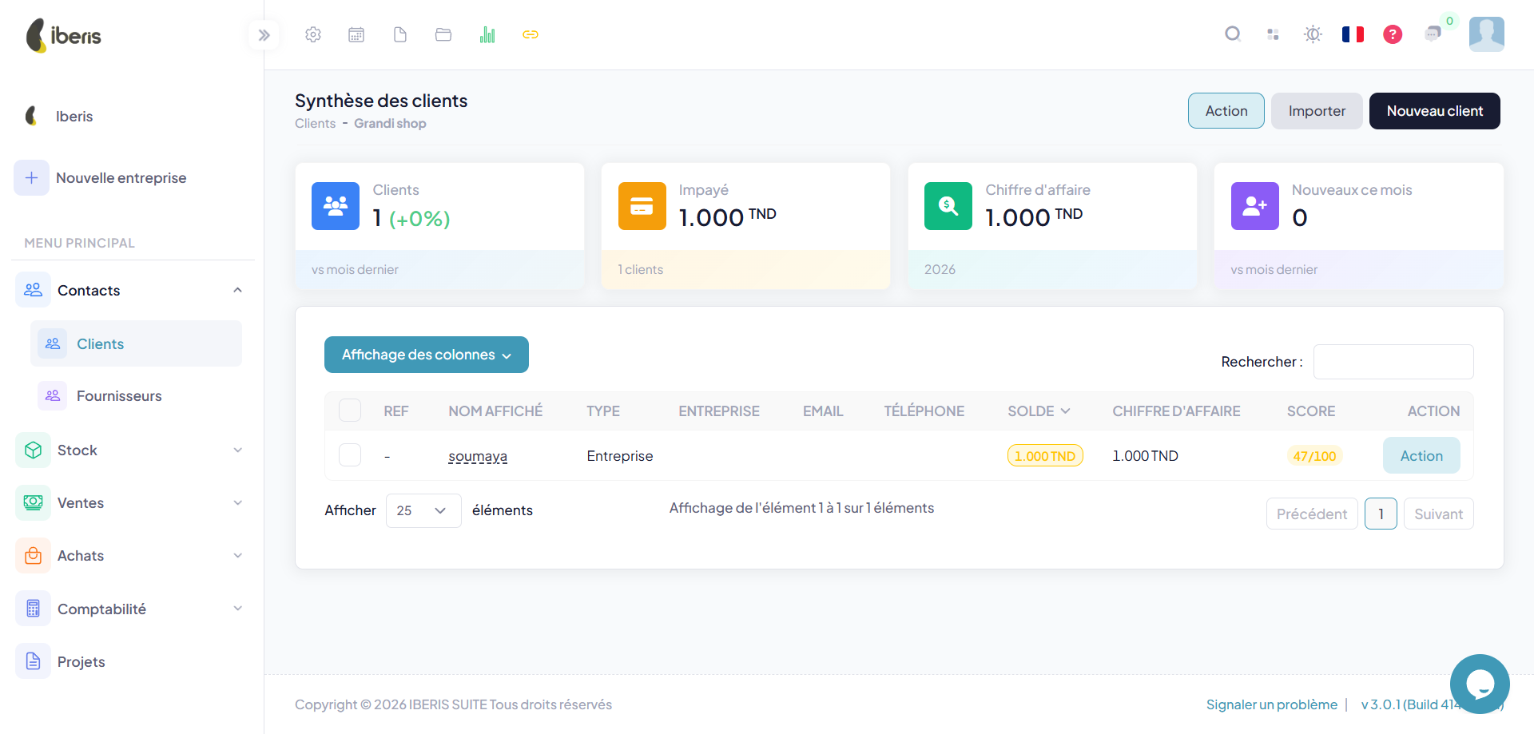Collapse the sidebar with double-arrow icon
Screen dimensions: 1534x734
click(264, 35)
